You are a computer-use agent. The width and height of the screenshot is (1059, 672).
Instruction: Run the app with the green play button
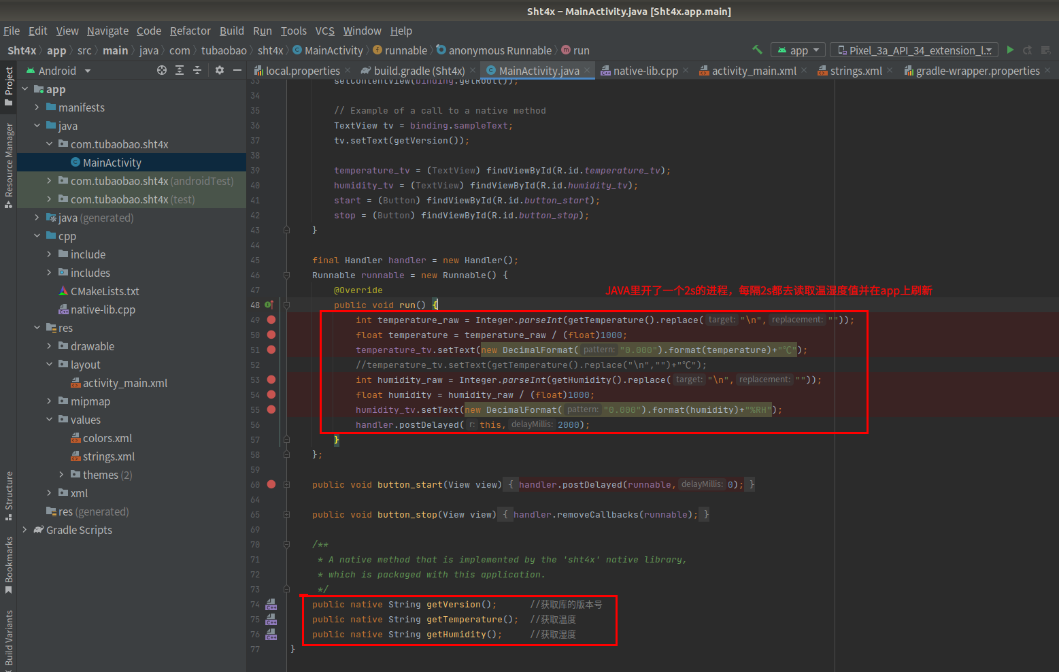[1010, 50]
